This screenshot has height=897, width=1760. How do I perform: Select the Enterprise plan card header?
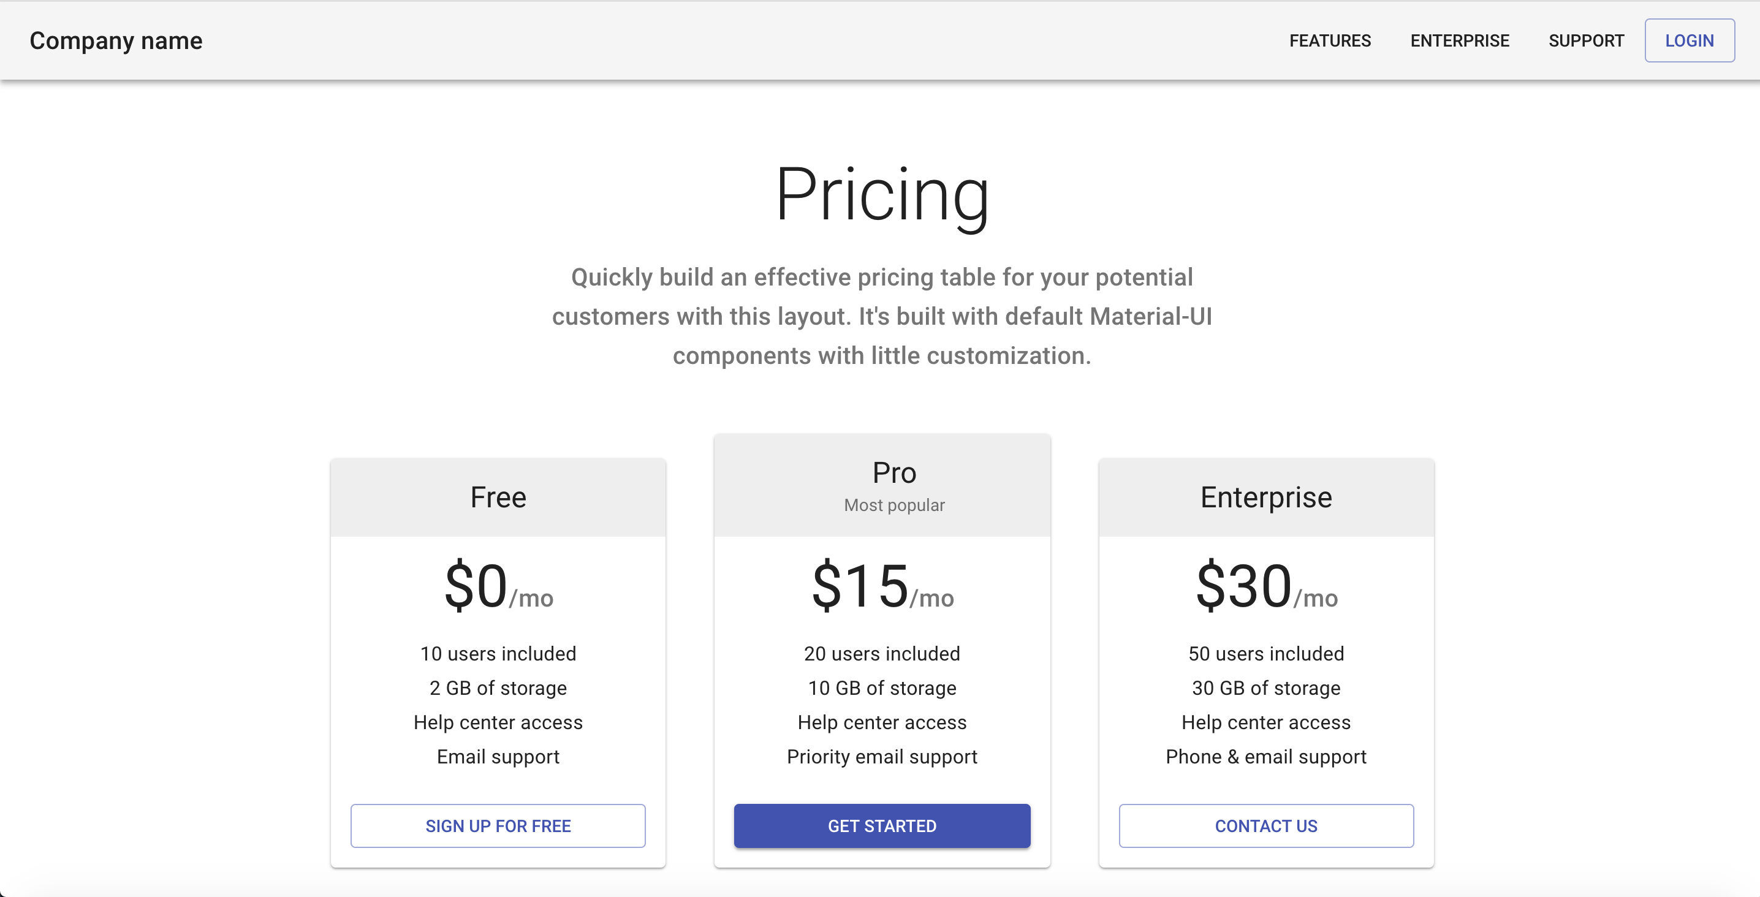(x=1265, y=498)
